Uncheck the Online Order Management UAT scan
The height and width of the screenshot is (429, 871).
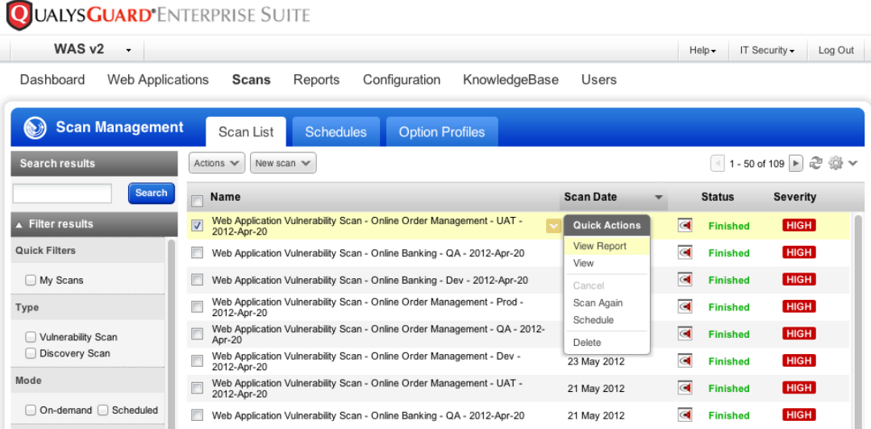click(x=197, y=226)
